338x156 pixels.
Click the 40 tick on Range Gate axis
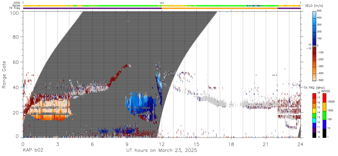click(16, 87)
